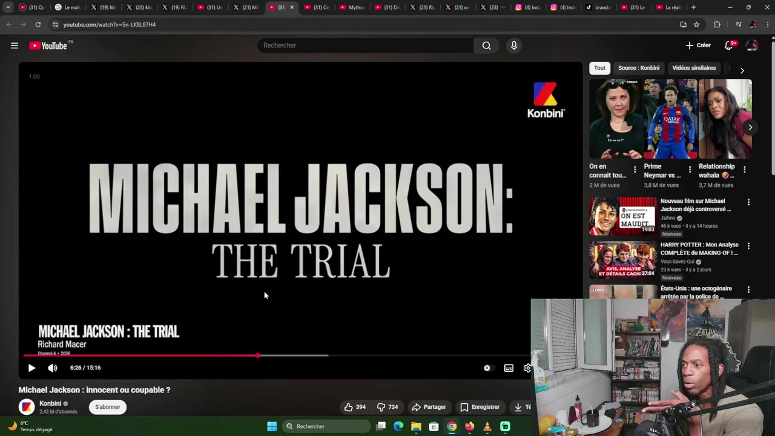Open the 'Nouveau film sur Michael Jackson' title
775x436 pixels.
pos(696,205)
